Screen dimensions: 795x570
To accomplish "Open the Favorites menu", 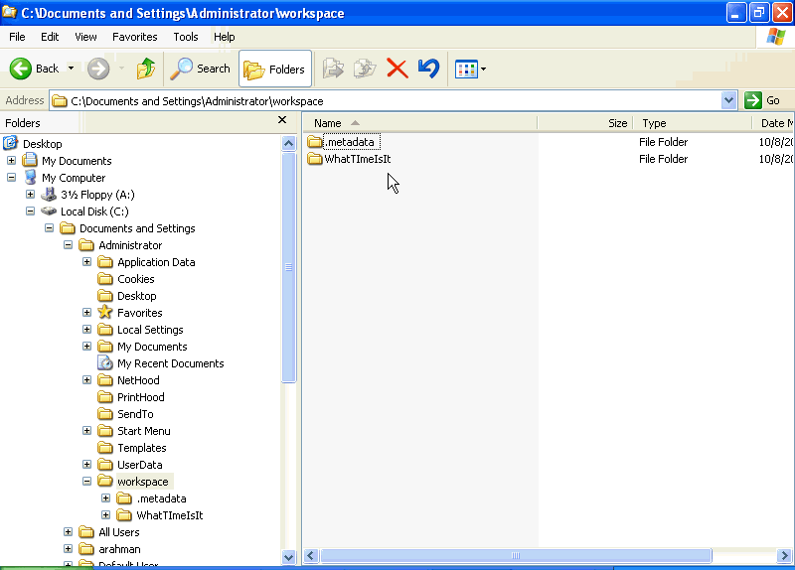I will [134, 37].
